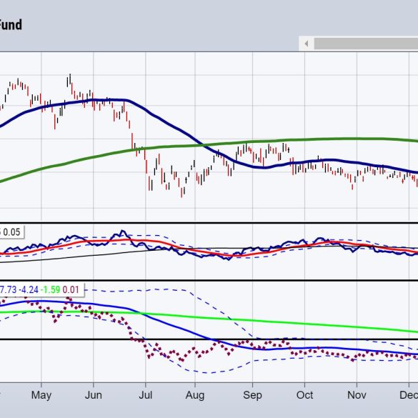The width and height of the screenshot is (418, 418).
Task: Click the green -1.59 indicator value
Action: click(x=51, y=290)
